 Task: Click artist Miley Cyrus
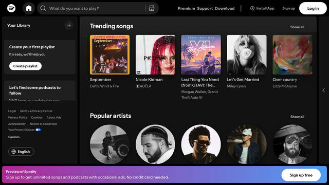click(x=236, y=86)
